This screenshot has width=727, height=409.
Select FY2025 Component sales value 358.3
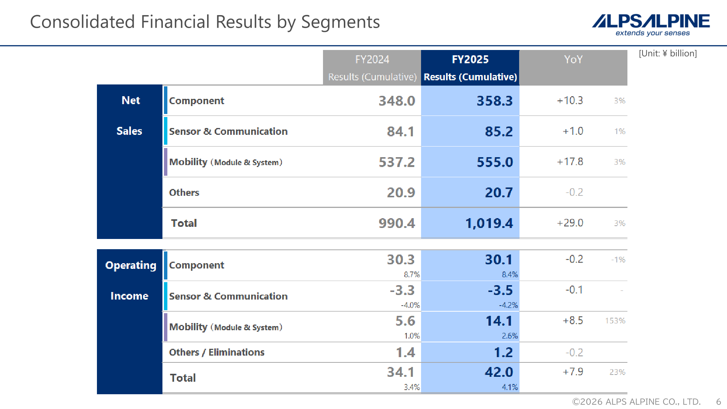(x=495, y=101)
